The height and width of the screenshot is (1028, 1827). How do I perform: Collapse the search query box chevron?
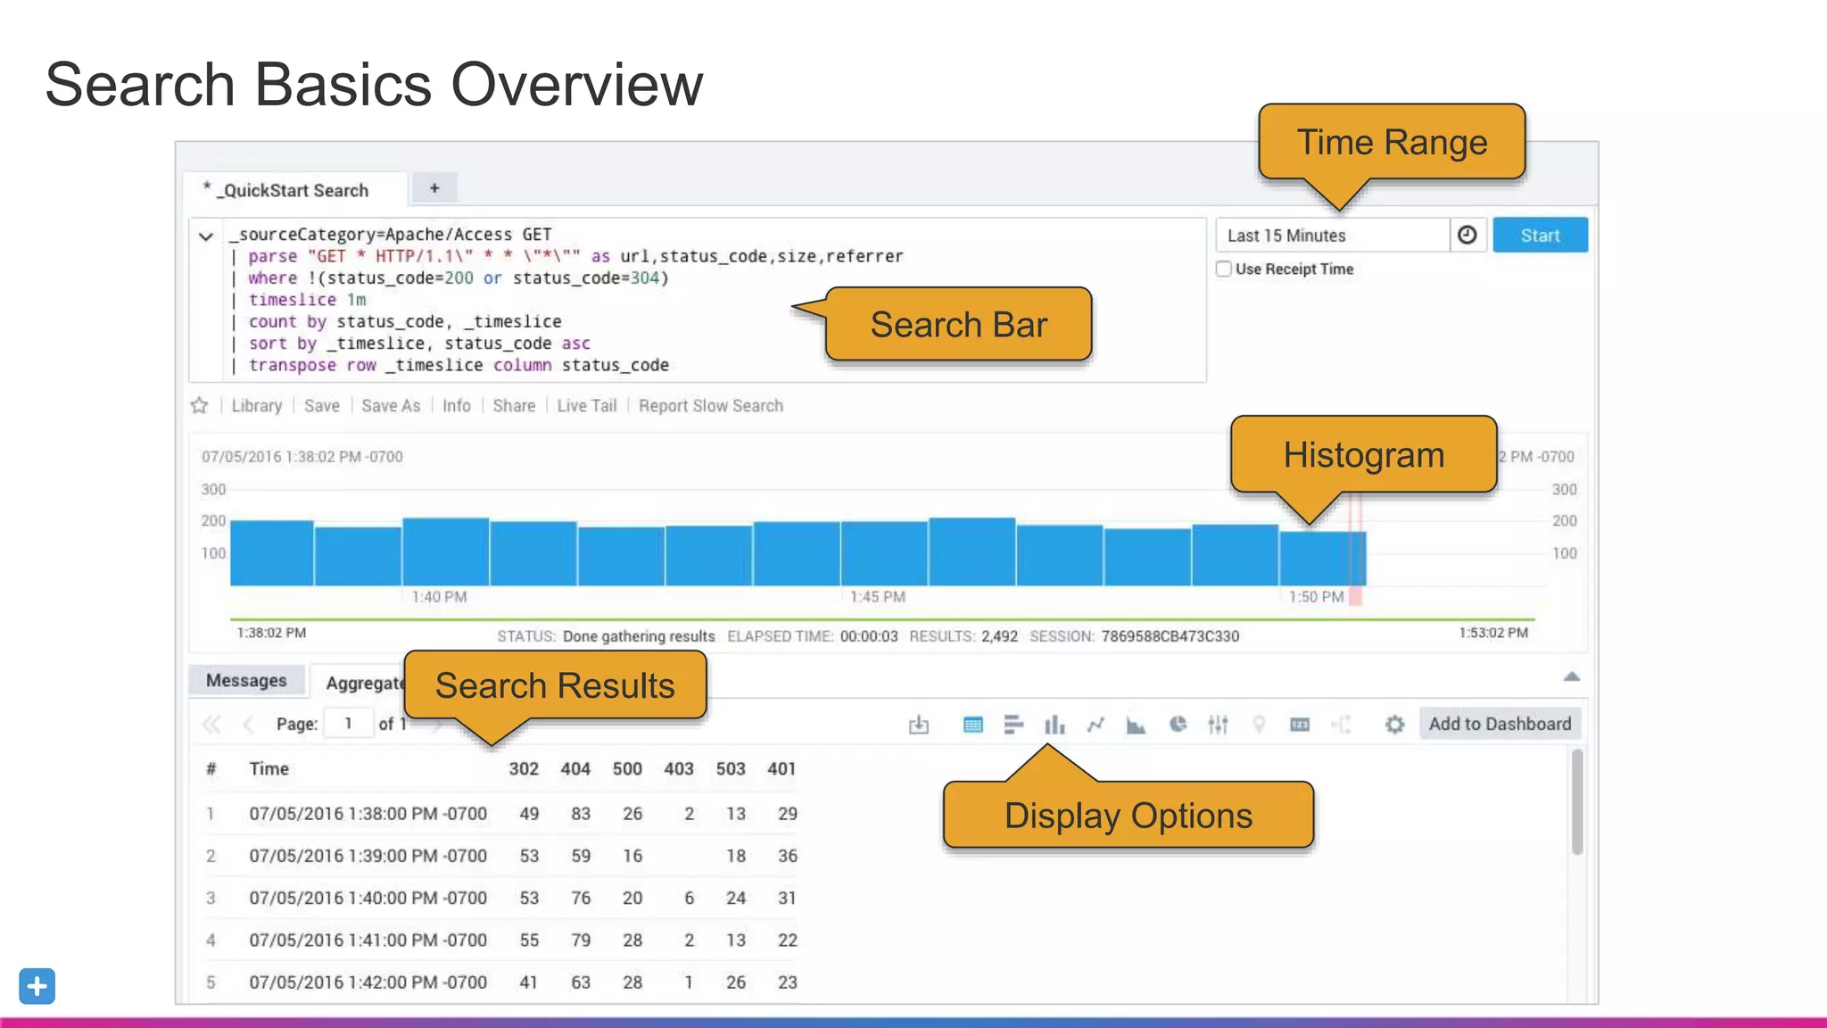click(x=206, y=236)
